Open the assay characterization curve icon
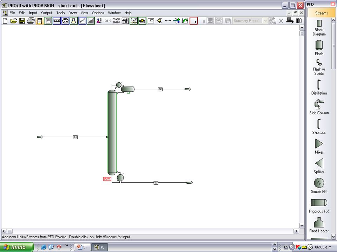This screenshot has width=337, height=252. click(x=82, y=21)
